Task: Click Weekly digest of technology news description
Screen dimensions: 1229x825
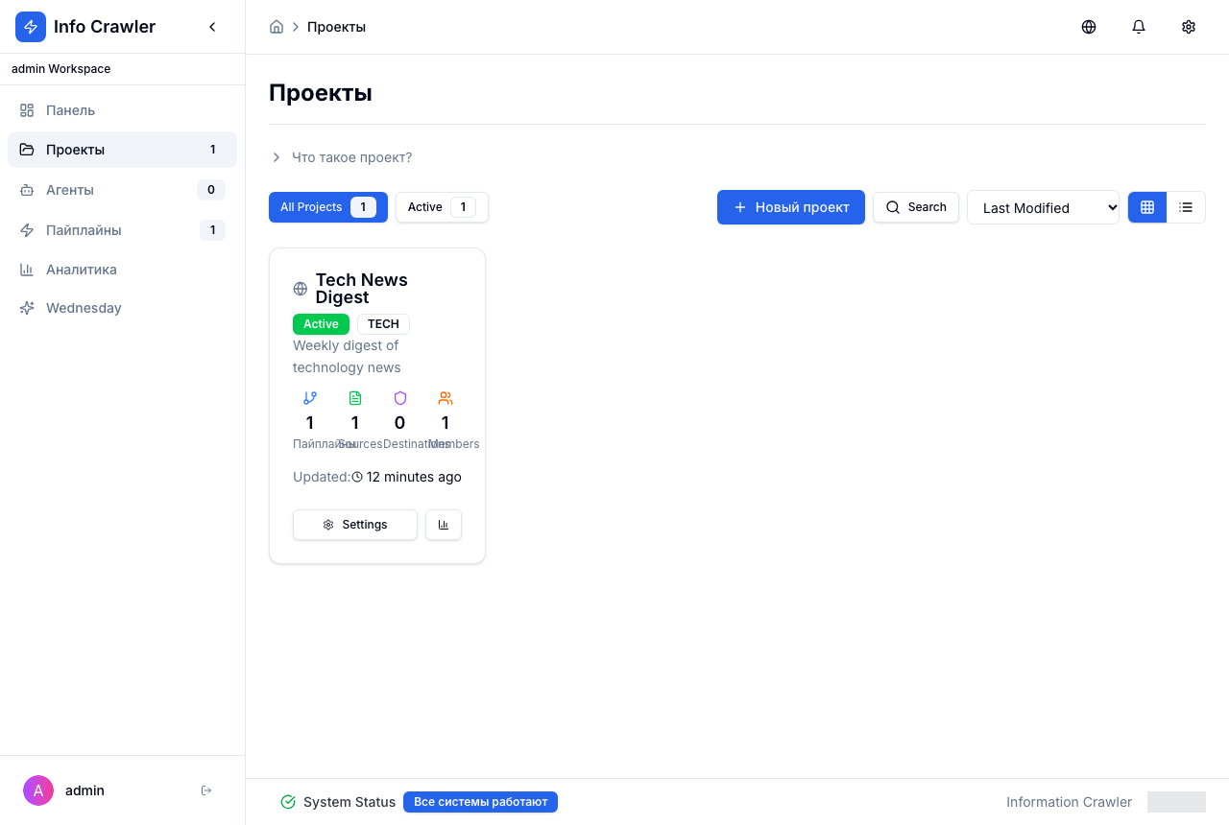Action: coord(347,356)
